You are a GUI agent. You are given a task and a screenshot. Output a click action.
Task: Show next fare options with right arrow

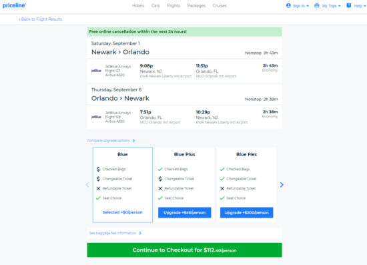282,185
